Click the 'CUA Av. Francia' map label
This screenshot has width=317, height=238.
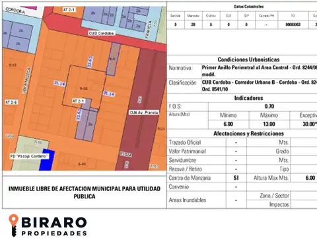point(144,112)
